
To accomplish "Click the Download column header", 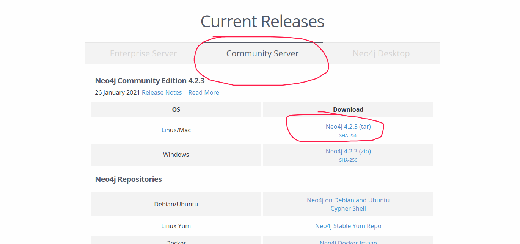I will (x=348, y=109).
